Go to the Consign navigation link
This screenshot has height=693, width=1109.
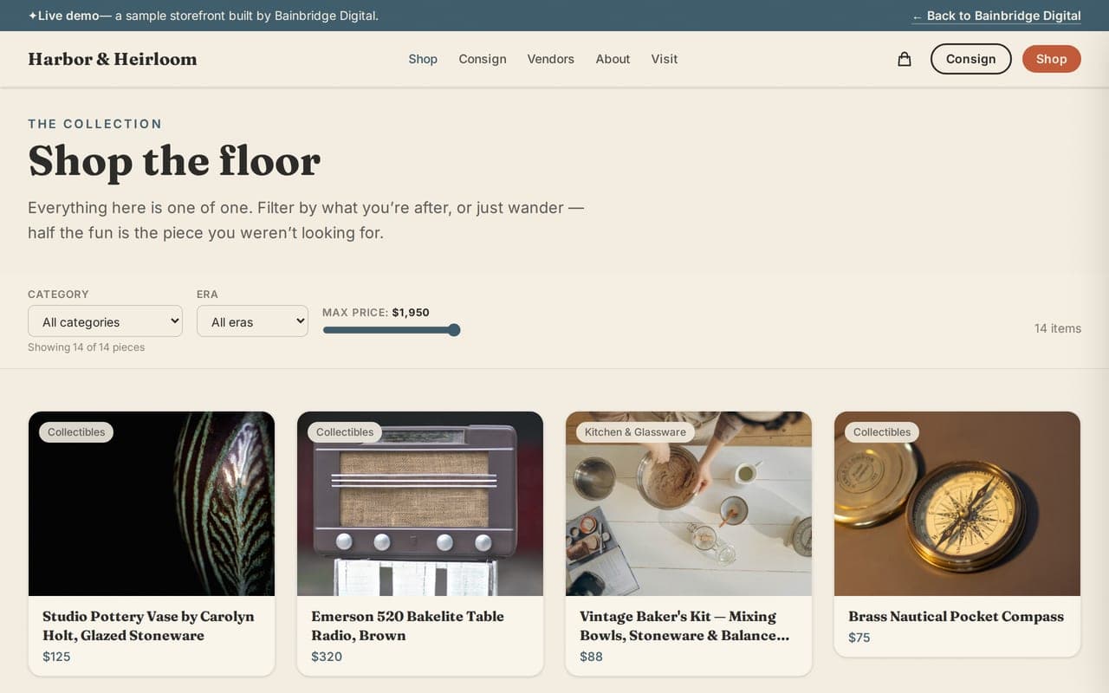click(x=483, y=59)
